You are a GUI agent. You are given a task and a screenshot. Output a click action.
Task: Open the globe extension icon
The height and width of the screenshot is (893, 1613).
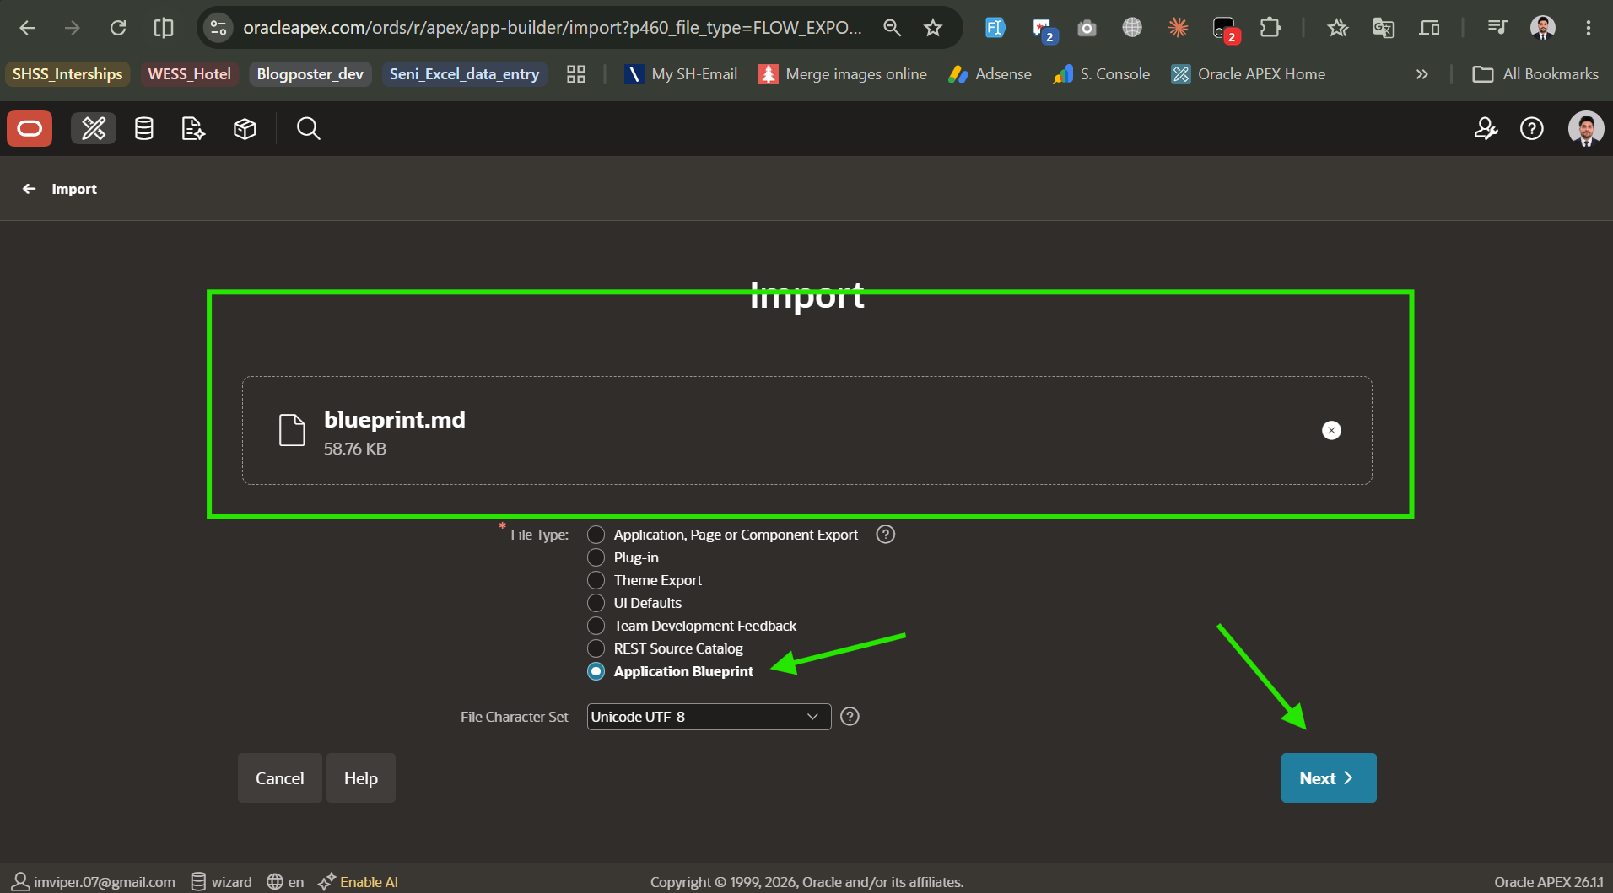[1132, 28]
